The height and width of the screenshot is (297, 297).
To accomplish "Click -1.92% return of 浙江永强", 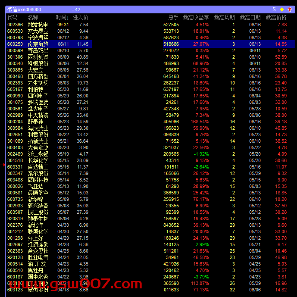I will [x=201, y=154].
